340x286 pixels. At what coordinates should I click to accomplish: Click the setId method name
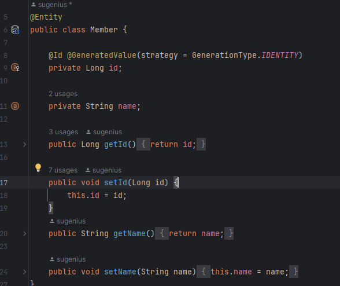[116, 182]
